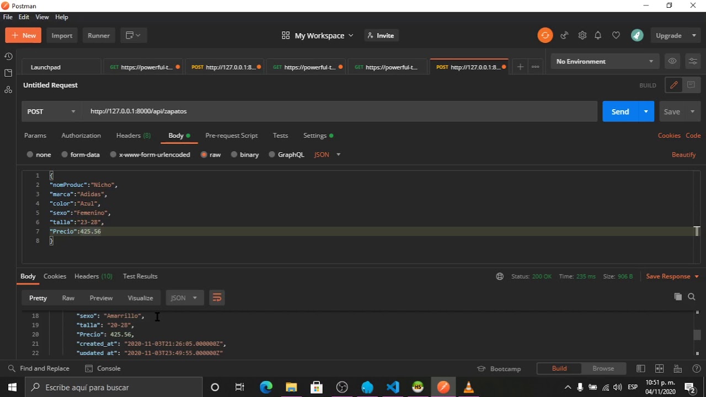Open the Help menu
706x397 pixels.
(62, 17)
